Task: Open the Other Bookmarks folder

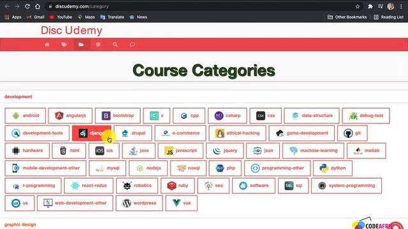Action: click(x=347, y=17)
